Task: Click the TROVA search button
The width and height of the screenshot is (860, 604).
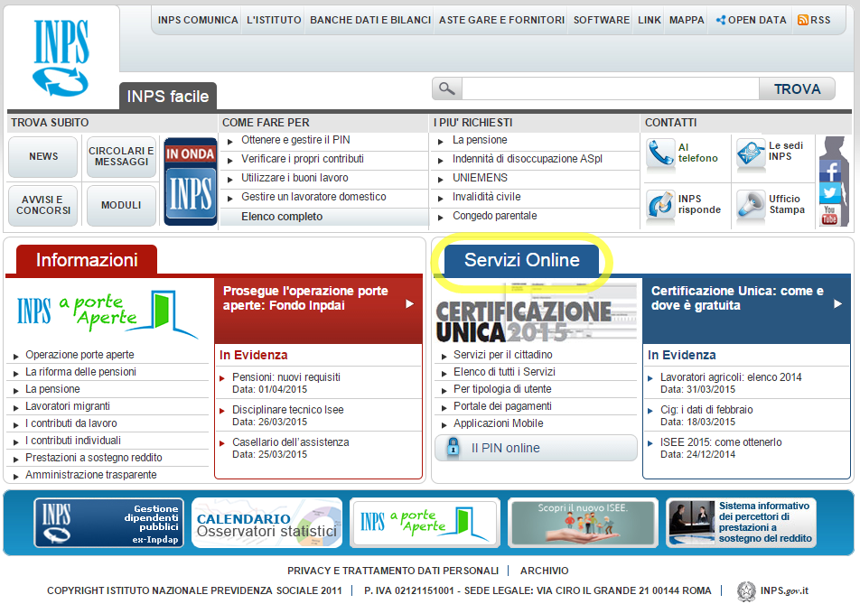Action: [797, 88]
